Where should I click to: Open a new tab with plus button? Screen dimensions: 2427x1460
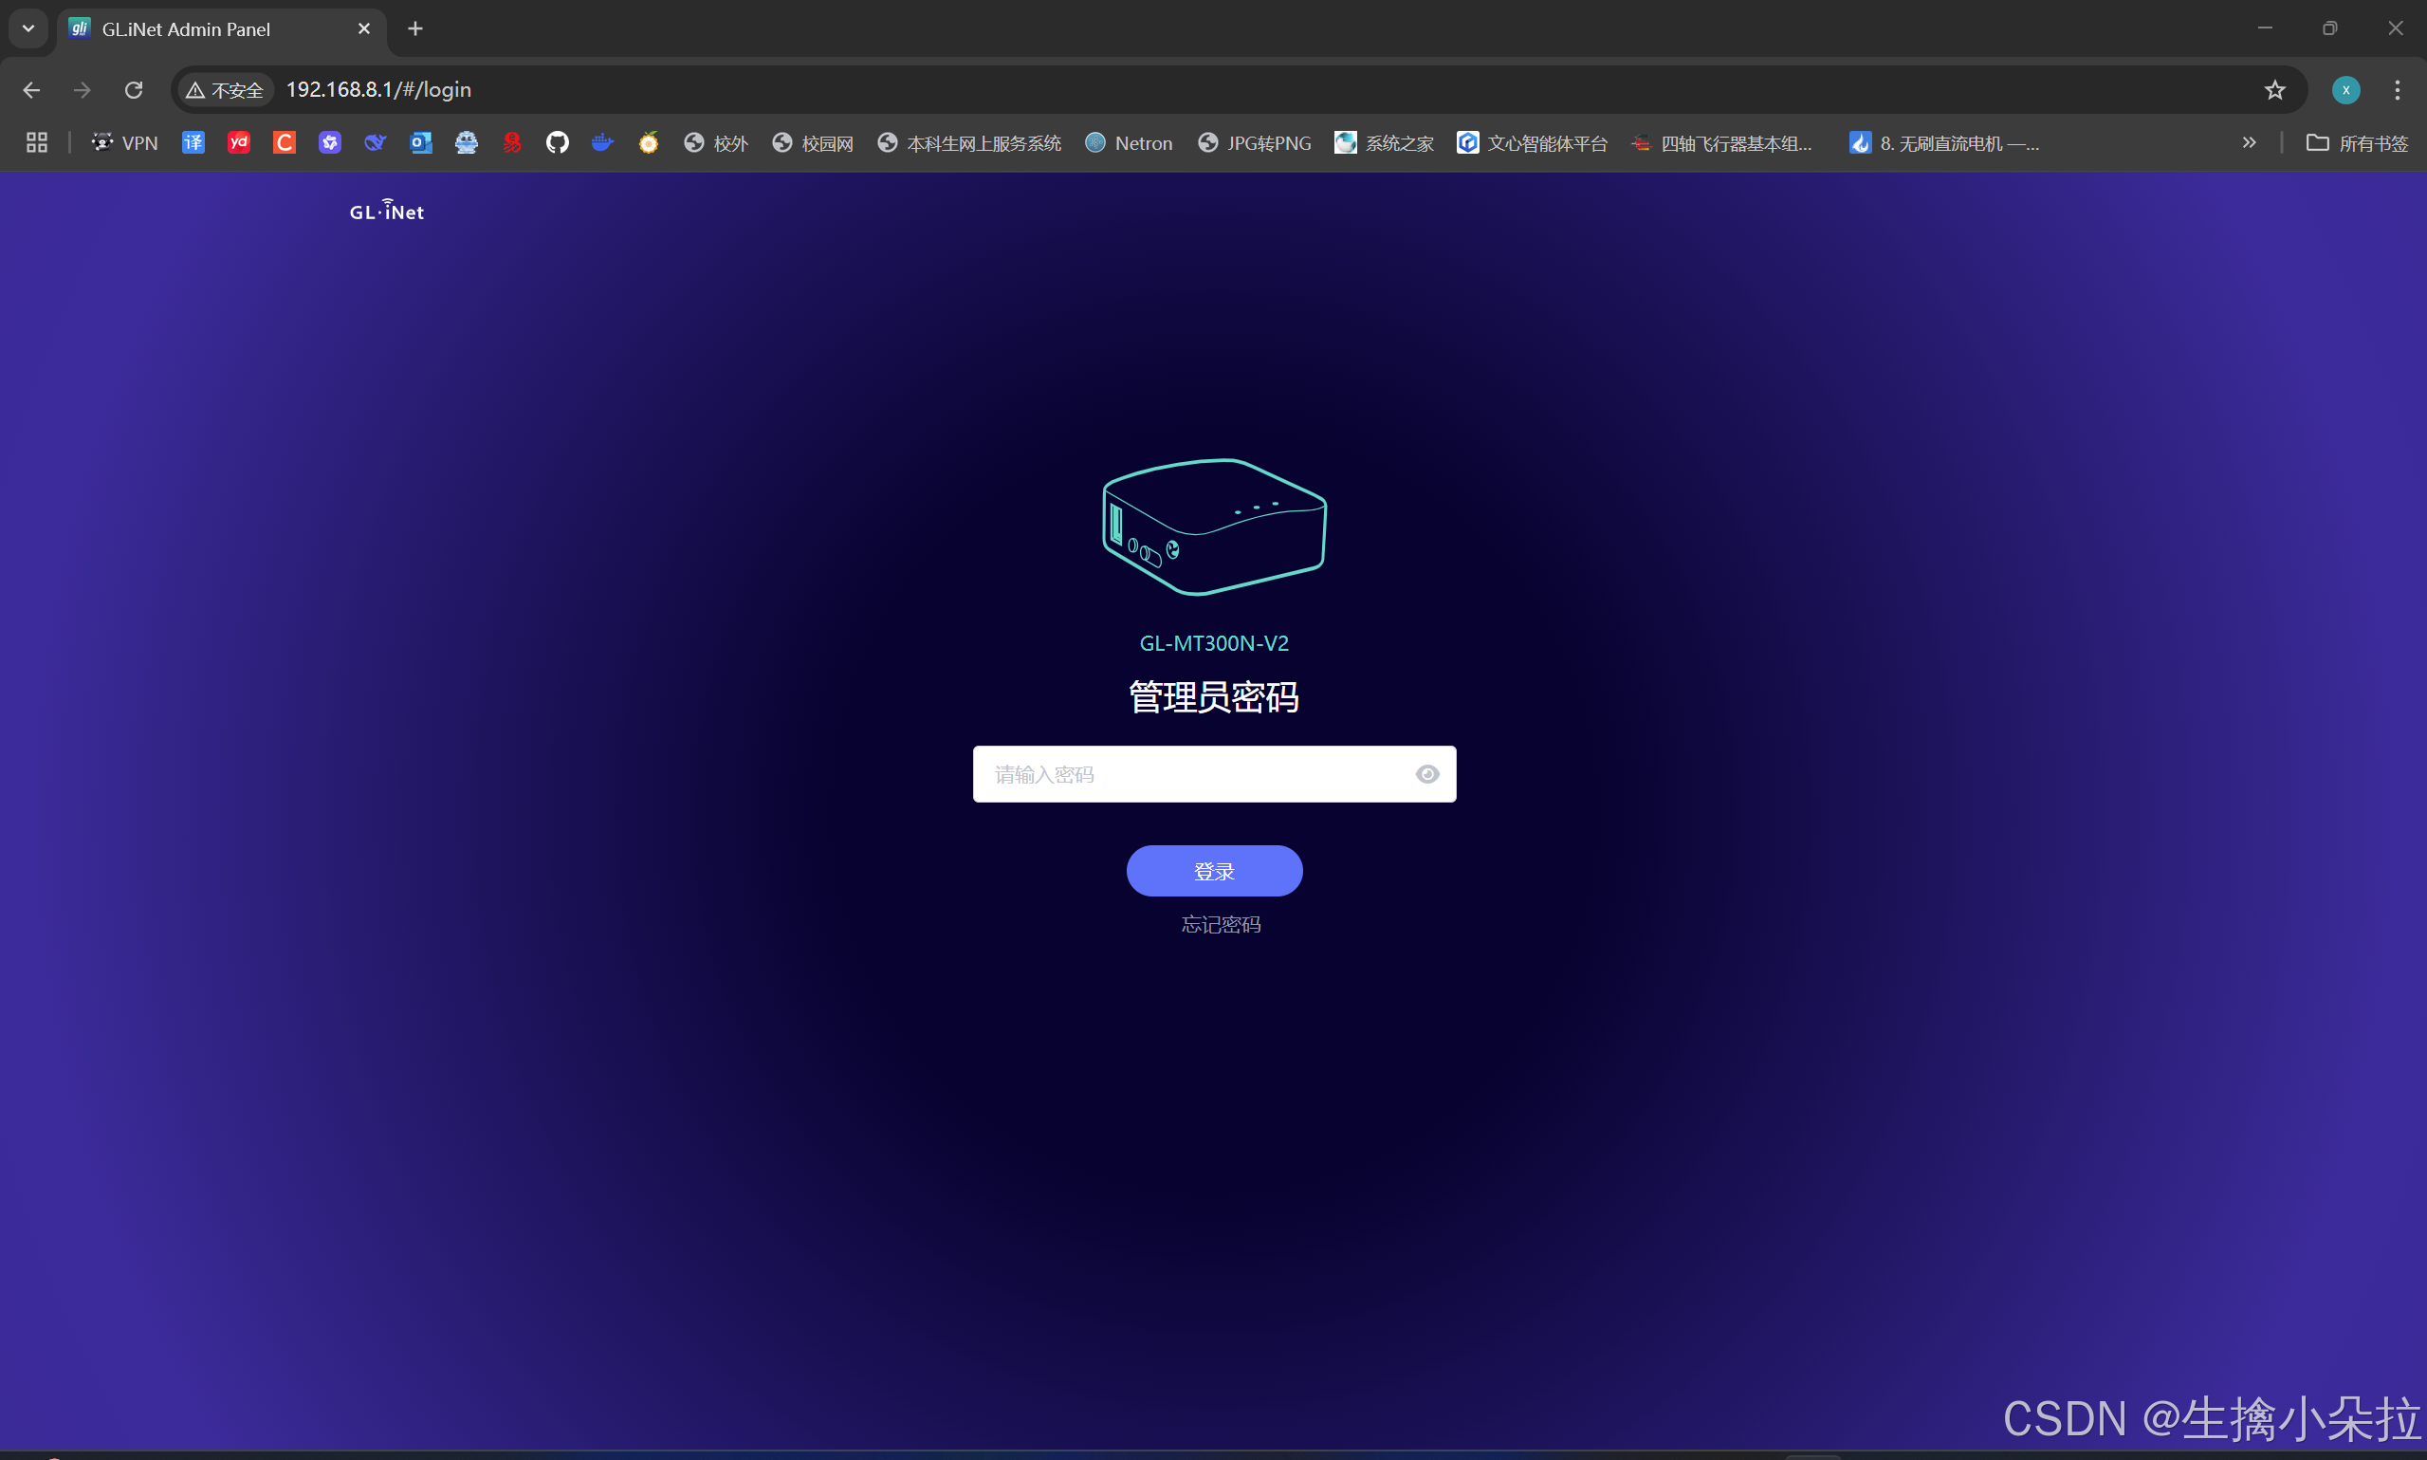coord(415,28)
